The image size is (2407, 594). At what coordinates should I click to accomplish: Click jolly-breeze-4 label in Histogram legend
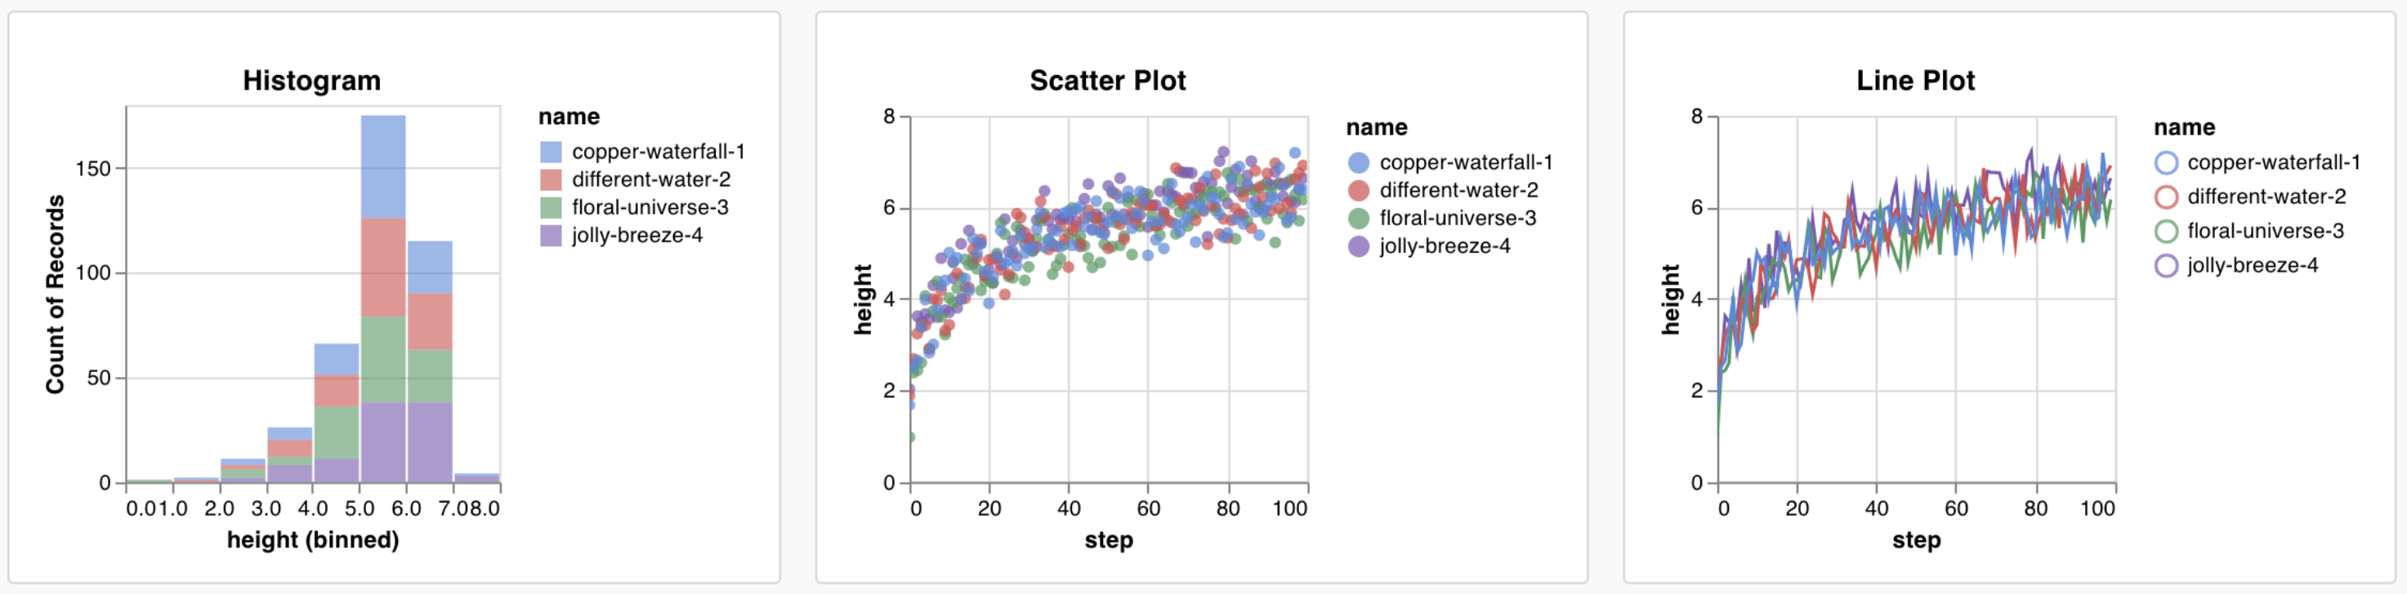point(636,236)
